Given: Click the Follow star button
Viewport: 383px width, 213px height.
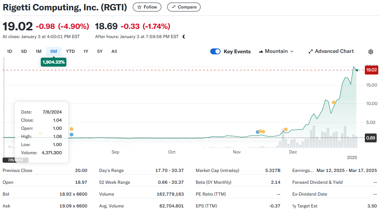Looking at the screenshot, I should [x=147, y=7].
